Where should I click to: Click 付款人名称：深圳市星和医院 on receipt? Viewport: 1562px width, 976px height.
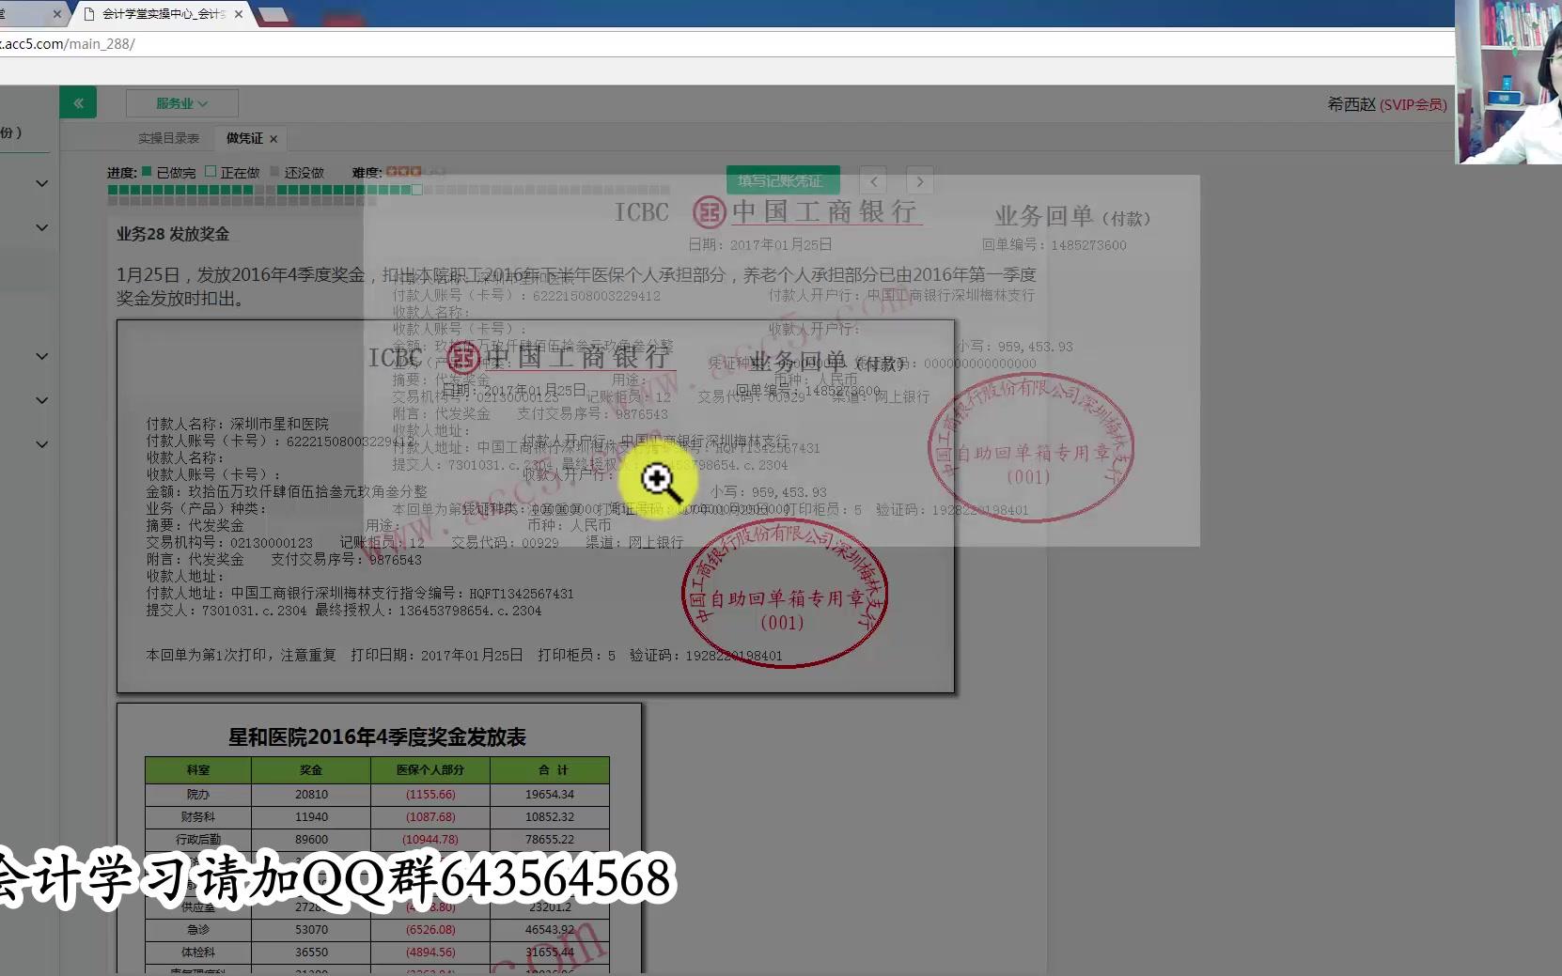click(237, 425)
